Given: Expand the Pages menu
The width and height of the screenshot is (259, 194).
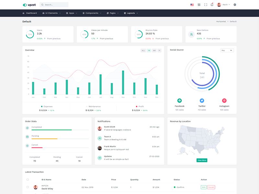Looking at the screenshot, I should (113, 13).
